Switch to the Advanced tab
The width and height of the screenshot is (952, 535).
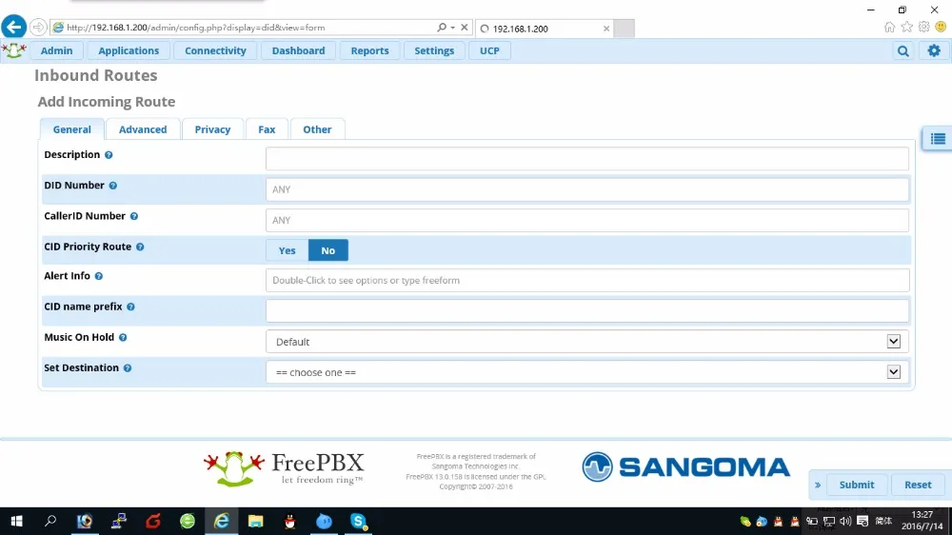tap(143, 129)
